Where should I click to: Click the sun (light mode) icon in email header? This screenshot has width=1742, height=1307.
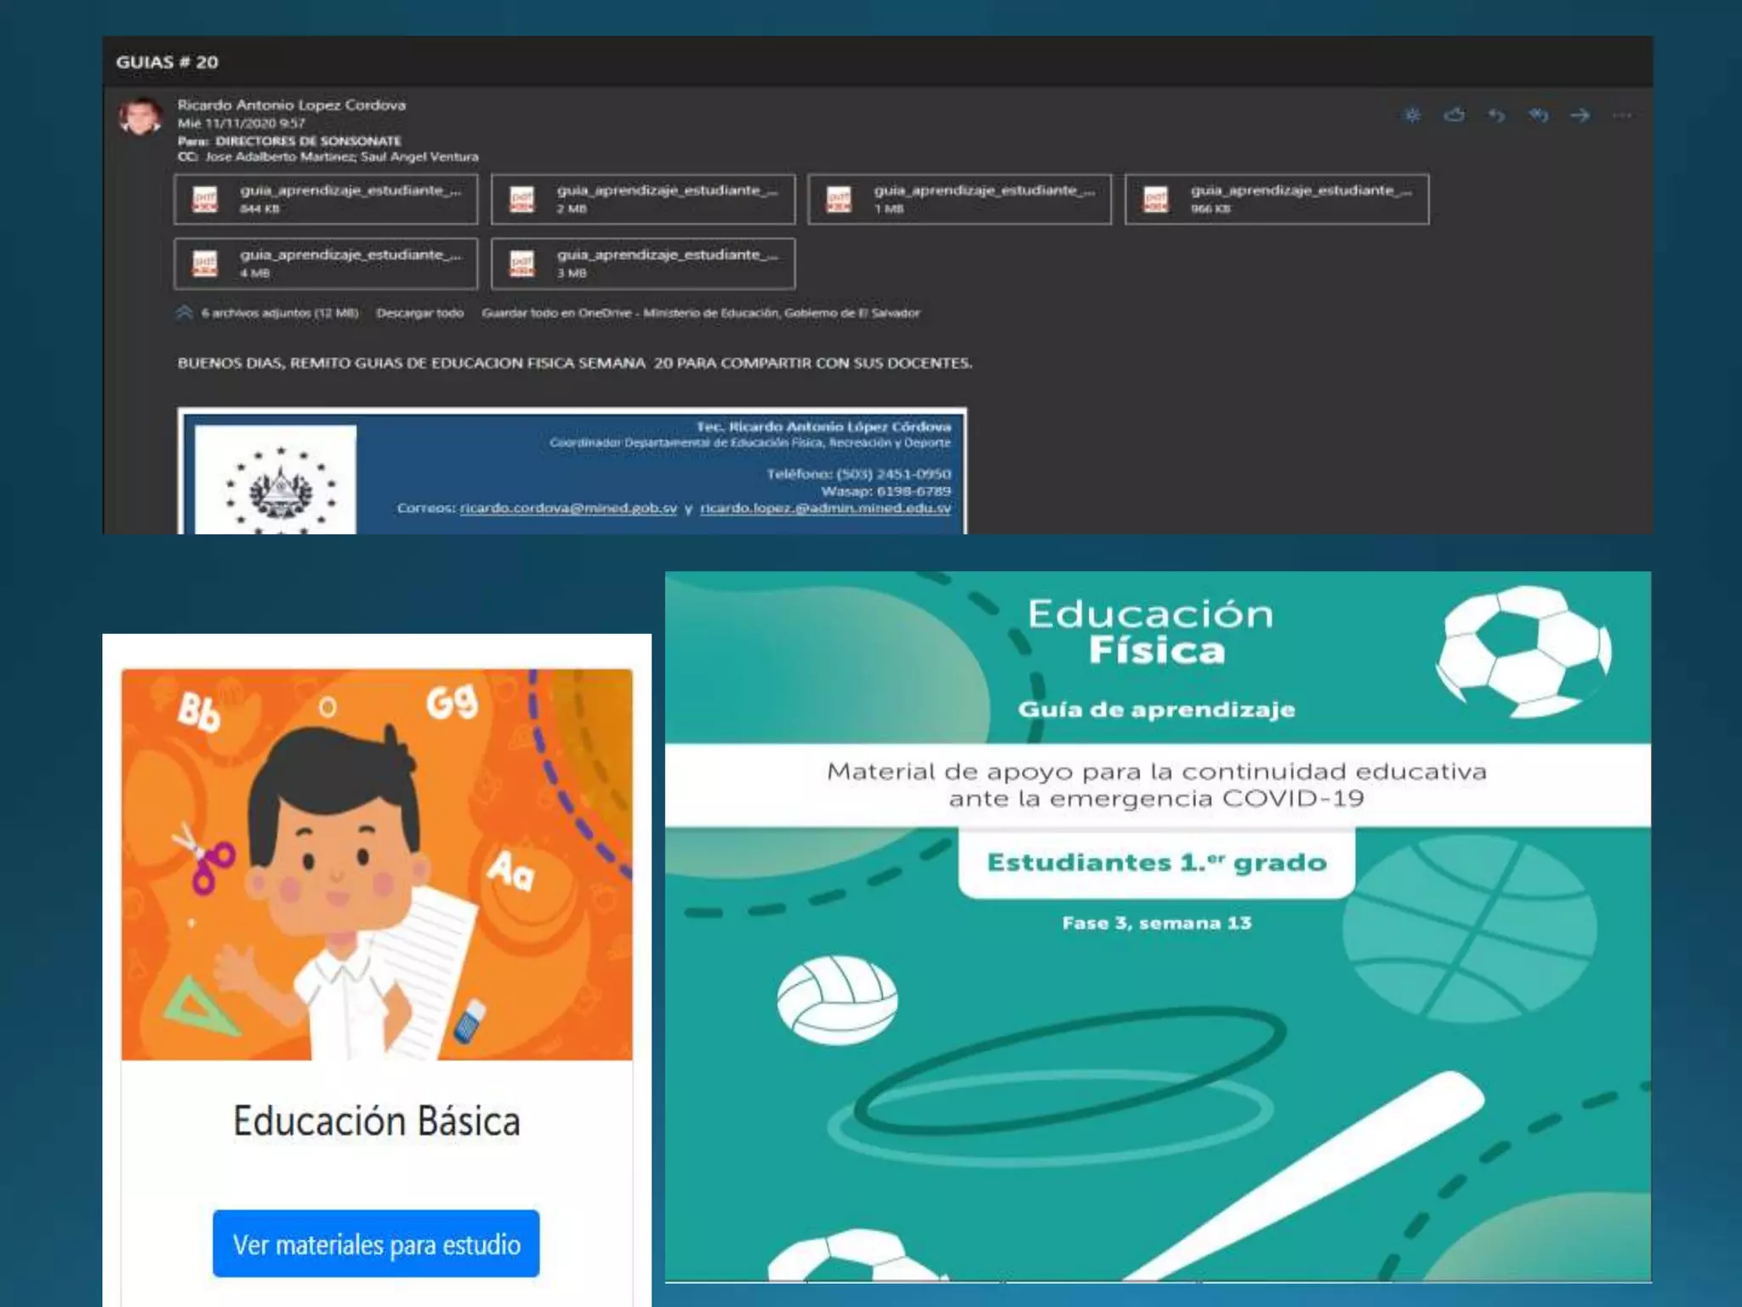pyautogui.click(x=1412, y=115)
